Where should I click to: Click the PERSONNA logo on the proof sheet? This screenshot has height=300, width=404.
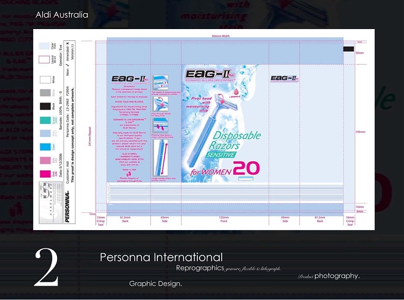[x=68, y=207]
